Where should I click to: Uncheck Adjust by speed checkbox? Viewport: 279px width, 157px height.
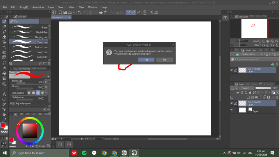pos(14,104)
